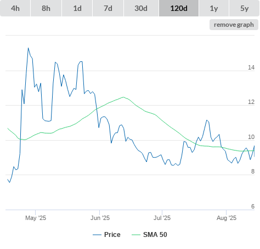
Task: Click the green SMA 50 legend marker
Action: coord(136,235)
